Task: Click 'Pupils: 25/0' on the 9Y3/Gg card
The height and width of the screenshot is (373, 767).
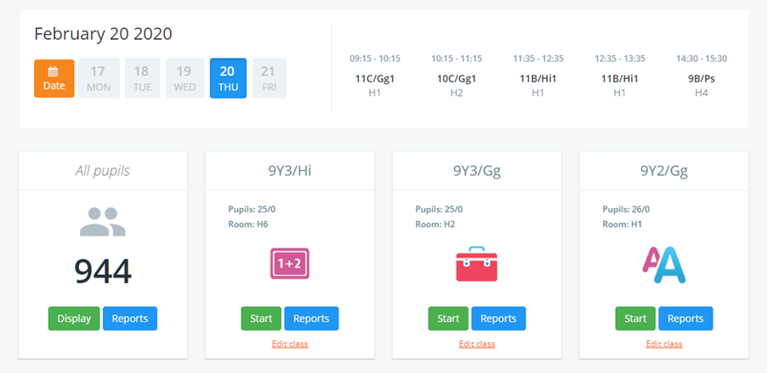Action: tap(440, 210)
